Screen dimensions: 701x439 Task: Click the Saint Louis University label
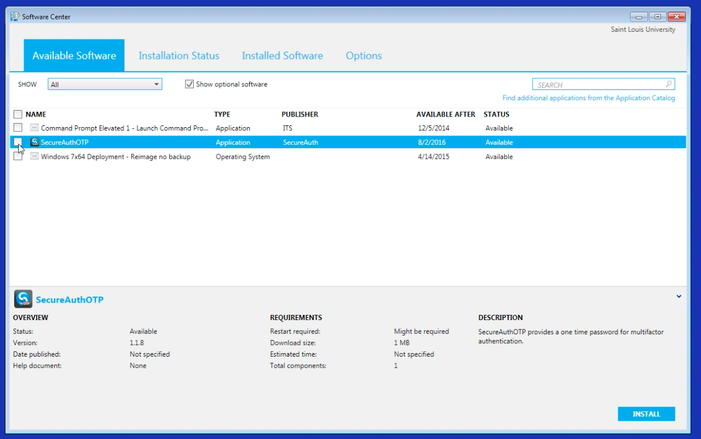point(643,29)
